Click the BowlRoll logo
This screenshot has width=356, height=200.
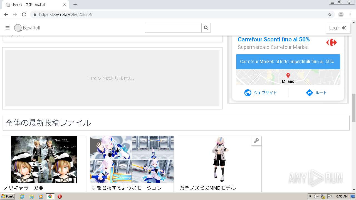[27, 28]
